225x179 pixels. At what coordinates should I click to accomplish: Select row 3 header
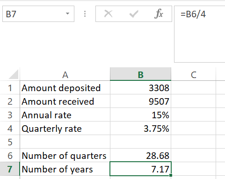tap(10, 115)
